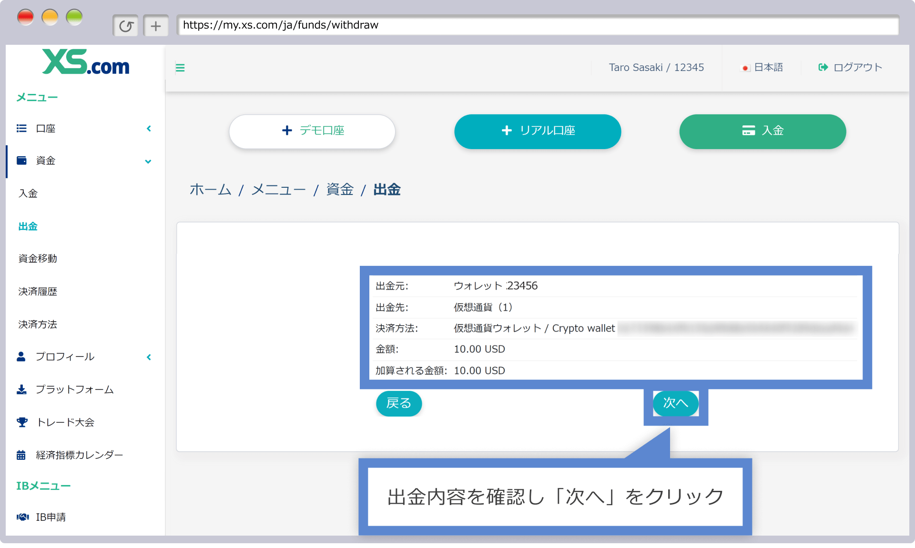
Task: Click the plus icon on デモ口座 button
Action: [287, 131]
